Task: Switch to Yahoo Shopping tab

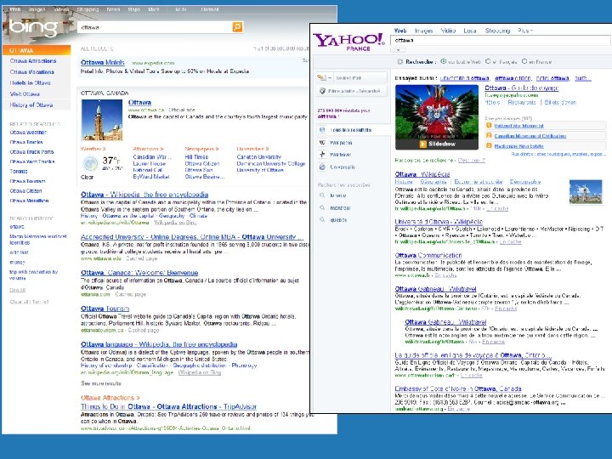Action: coord(497,31)
